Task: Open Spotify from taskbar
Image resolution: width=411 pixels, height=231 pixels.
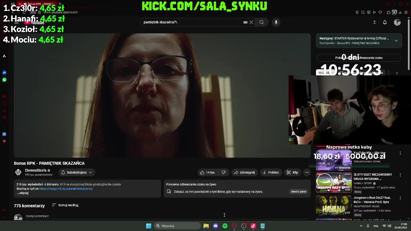Action: point(225,226)
